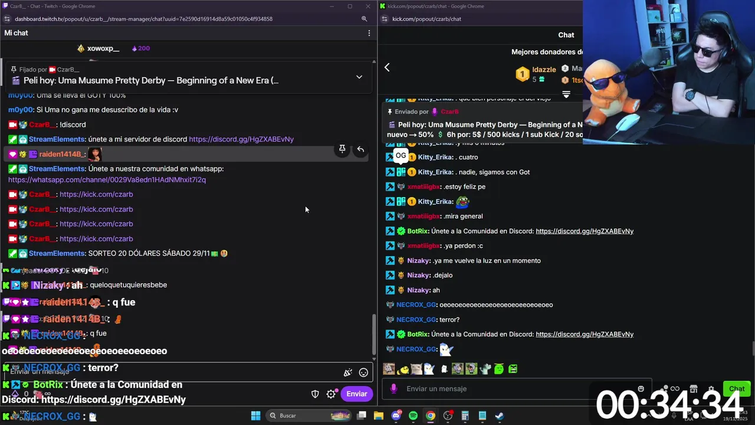The width and height of the screenshot is (755, 425).
Task: Pin the raiden1414B message in Twitch chat
Action: coord(342,149)
